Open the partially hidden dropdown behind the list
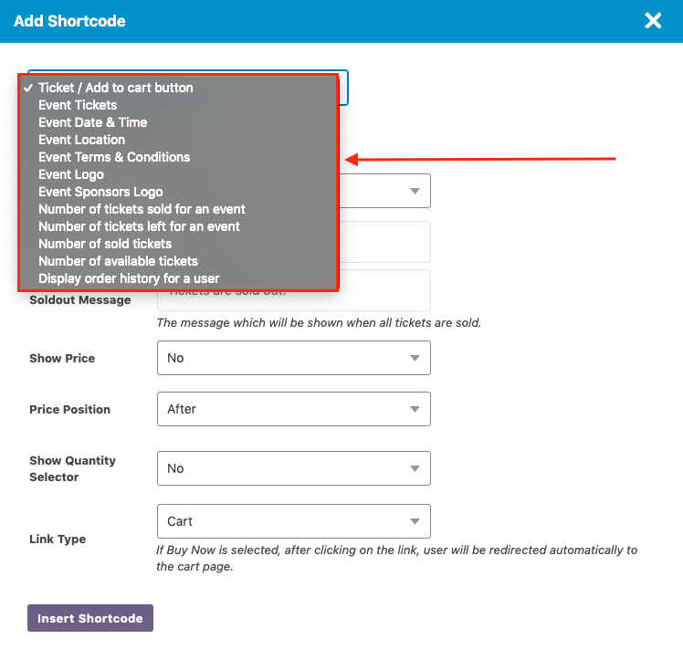The height and width of the screenshot is (660, 683). (385, 191)
